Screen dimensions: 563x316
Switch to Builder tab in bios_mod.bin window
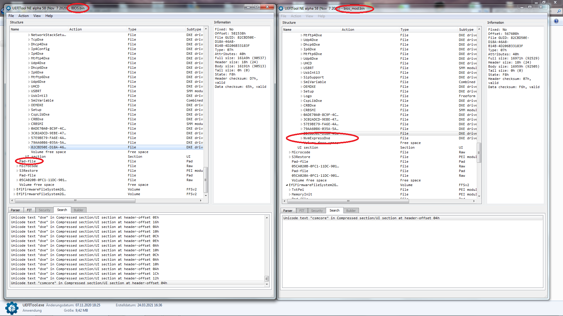coord(351,211)
